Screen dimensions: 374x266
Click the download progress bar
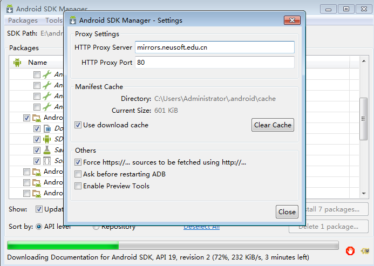click(173, 245)
